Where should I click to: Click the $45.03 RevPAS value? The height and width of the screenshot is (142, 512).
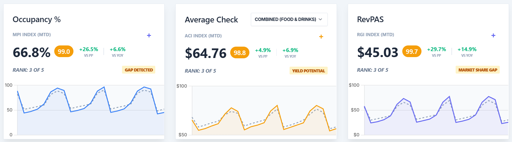tap(377, 52)
